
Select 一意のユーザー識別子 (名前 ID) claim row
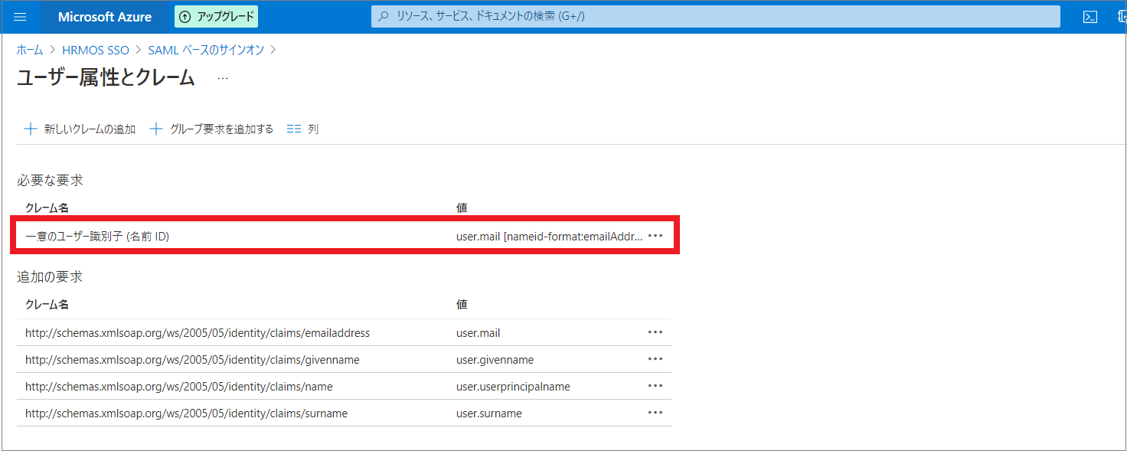tap(97, 237)
